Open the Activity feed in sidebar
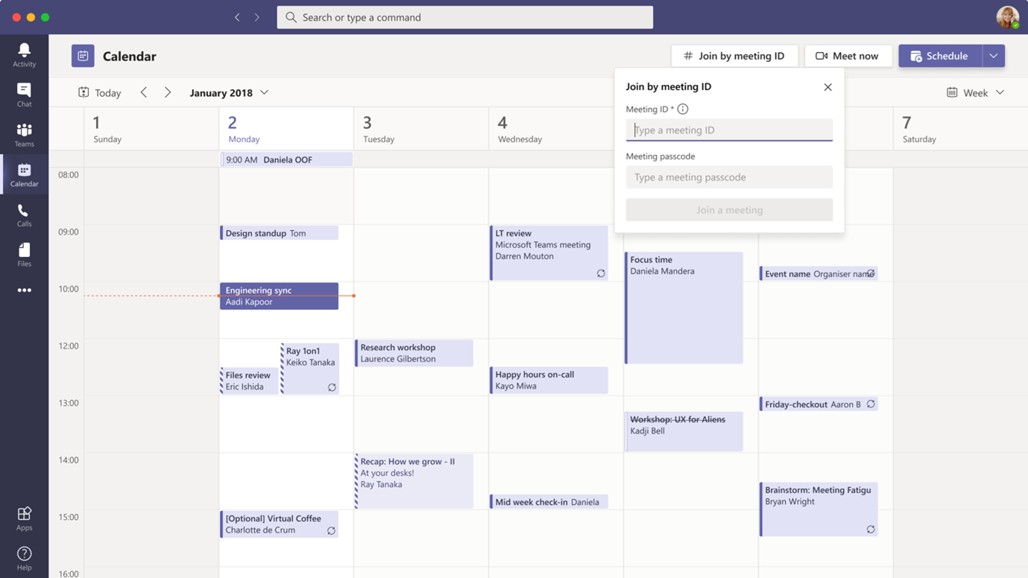Screen dimensions: 1028x578 pyautogui.click(x=24, y=53)
